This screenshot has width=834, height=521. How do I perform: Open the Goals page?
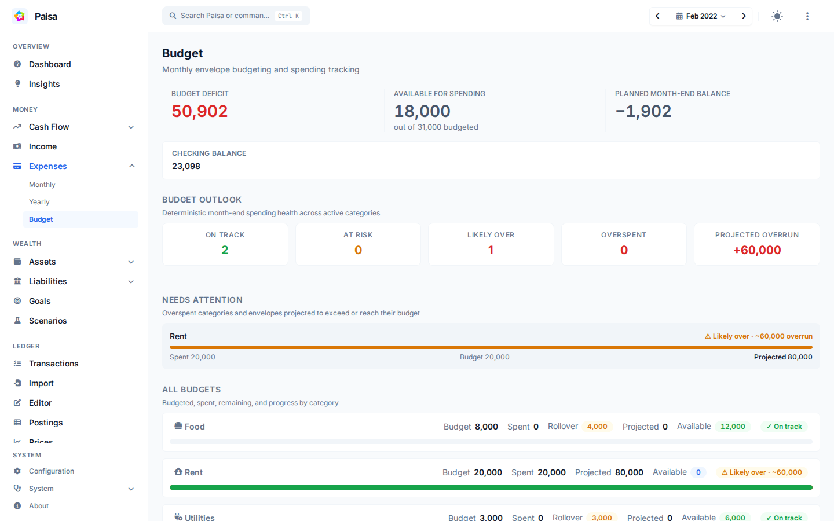(74, 301)
